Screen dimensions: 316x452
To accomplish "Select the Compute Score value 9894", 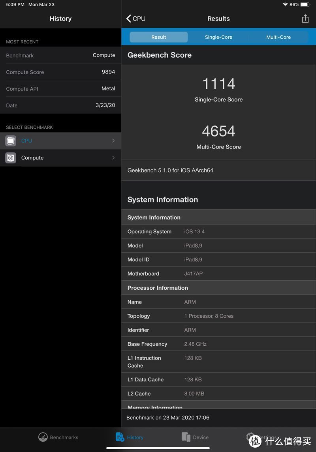I will pyautogui.click(x=108, y=72).
